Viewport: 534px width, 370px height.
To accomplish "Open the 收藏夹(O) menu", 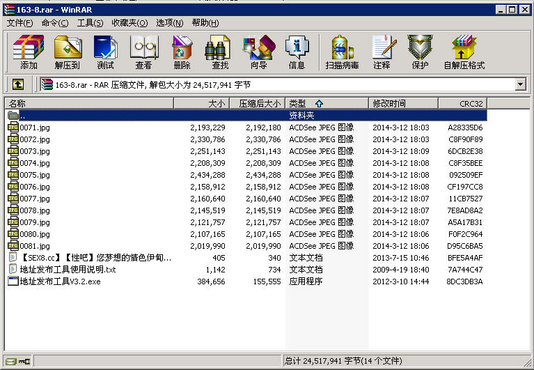I will tap(129, 23).
